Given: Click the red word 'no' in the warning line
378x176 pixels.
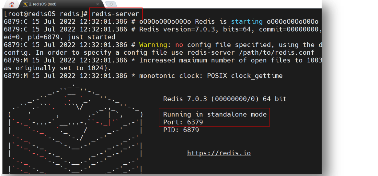Looking at the screenshot, I should click(179, 45).
